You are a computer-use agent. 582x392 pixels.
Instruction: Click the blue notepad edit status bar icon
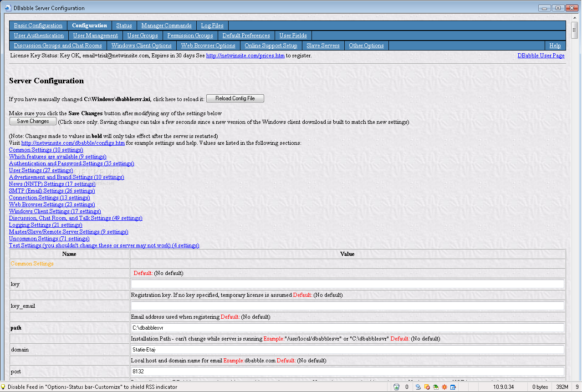pyautogui.click(x=453, y=387)
